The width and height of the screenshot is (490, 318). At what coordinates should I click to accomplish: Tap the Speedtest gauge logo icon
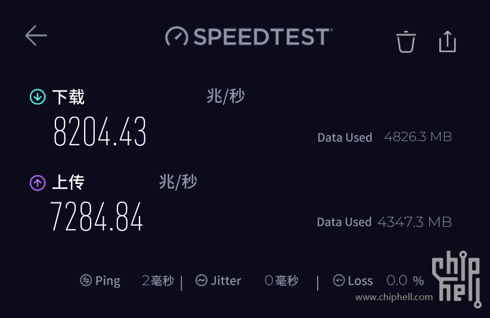tap(177, 37)
